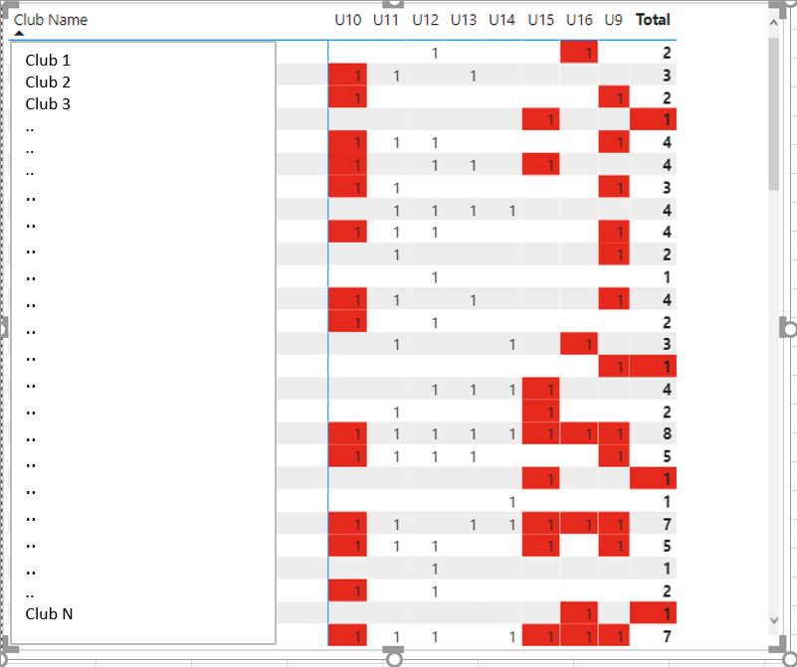The width and height of the screenshot is (797, 667).
Task: Select the U12 column header
Action: point(425,20)
